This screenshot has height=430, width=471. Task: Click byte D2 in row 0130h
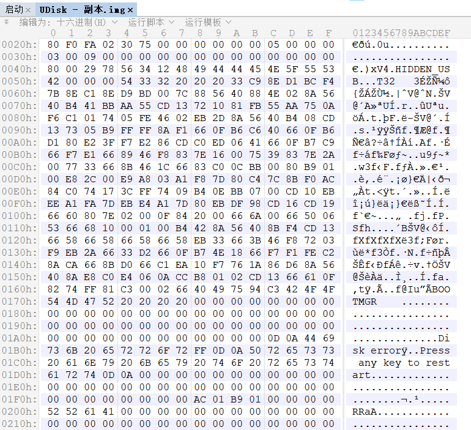145,253
